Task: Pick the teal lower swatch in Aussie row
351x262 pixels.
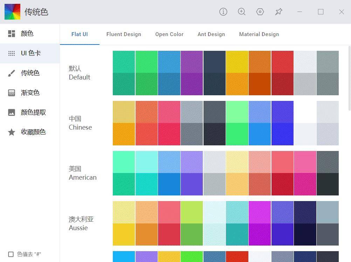Action: tap(237, 234)
